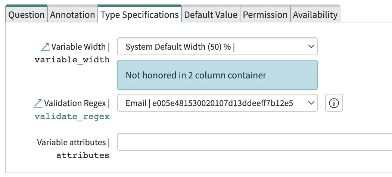Click the chevron on the Validation Regex dropdown
The height and width of the screenshot is (177, 392).
pos(310,103)
